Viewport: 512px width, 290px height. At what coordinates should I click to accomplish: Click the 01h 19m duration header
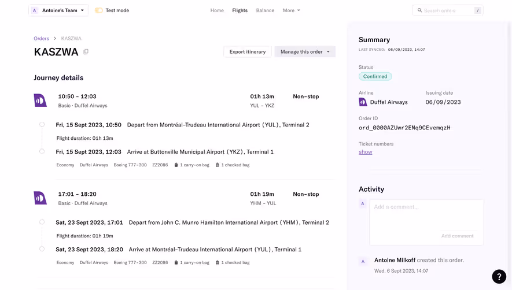click(x=262, y=194)
